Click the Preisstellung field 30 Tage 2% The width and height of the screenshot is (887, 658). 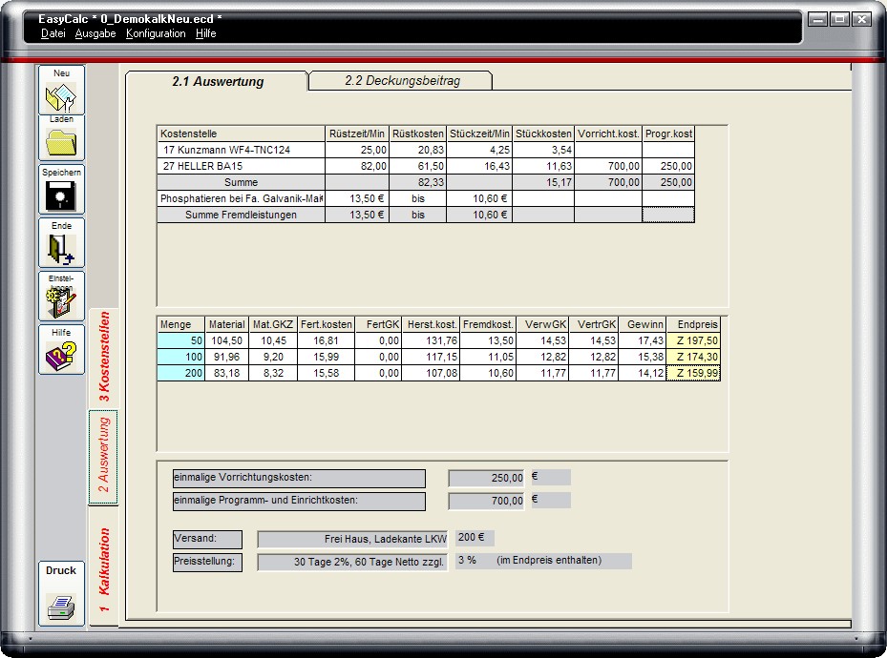tap(353, 562)
